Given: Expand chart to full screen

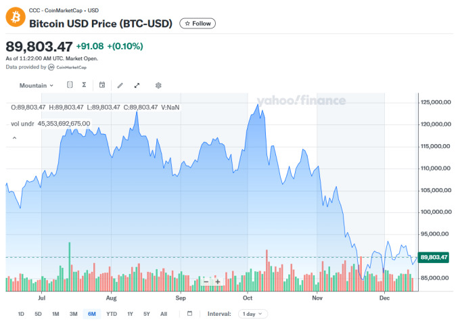Looking at the screenshot, I should 137,85.
